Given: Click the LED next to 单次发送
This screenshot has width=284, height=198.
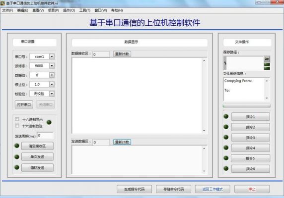Looking at the screenshot, I should [x=17, y=157].
